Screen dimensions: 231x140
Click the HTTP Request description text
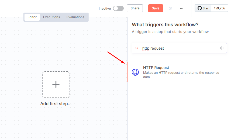tap(181, 75)
